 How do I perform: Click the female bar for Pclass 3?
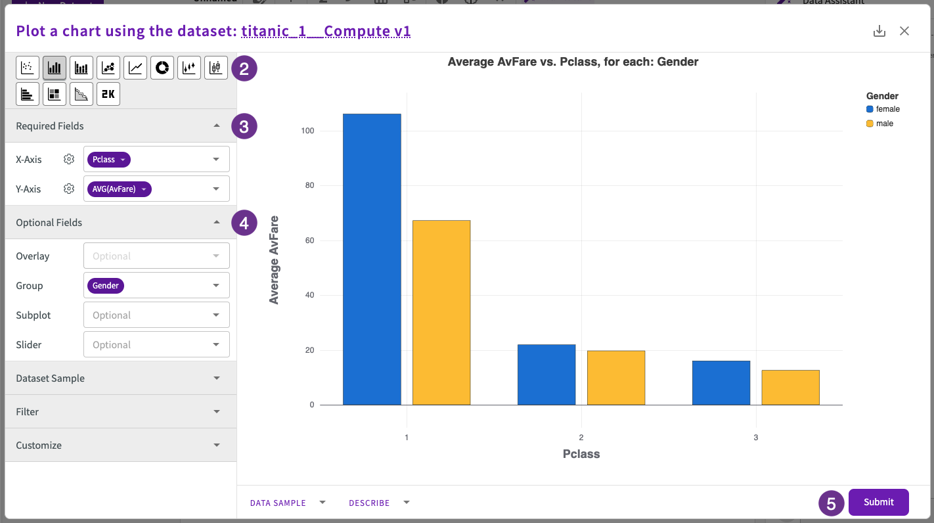point(721,383)
